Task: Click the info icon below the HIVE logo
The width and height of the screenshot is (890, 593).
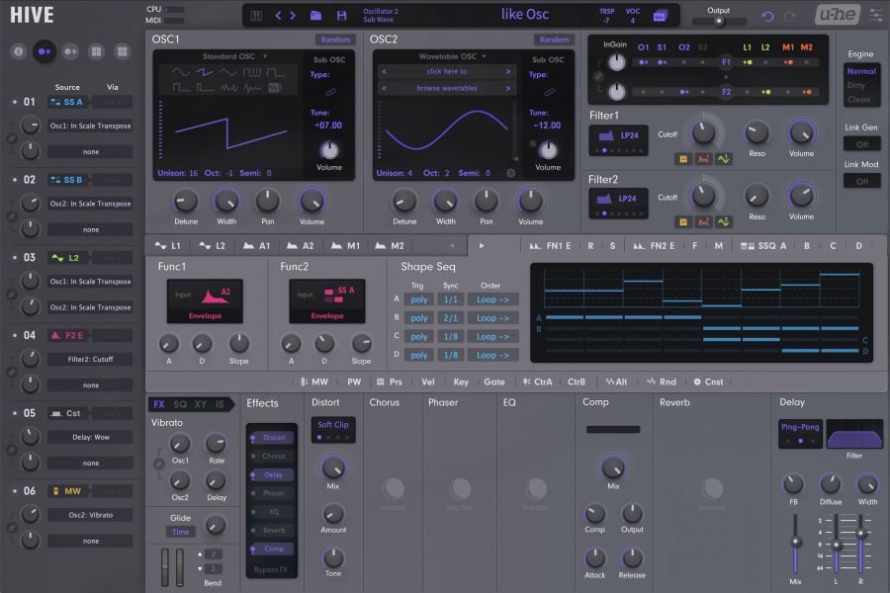Action: [x=19, y=50]
